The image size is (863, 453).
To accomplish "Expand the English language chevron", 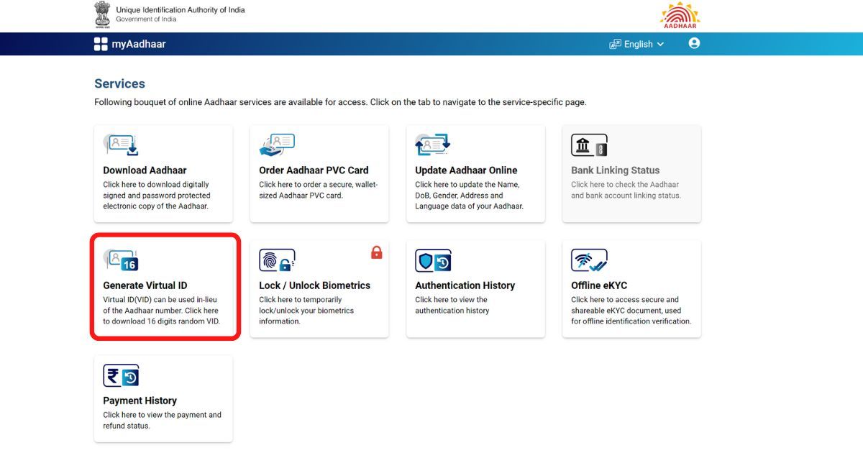I will pos(660,45).
